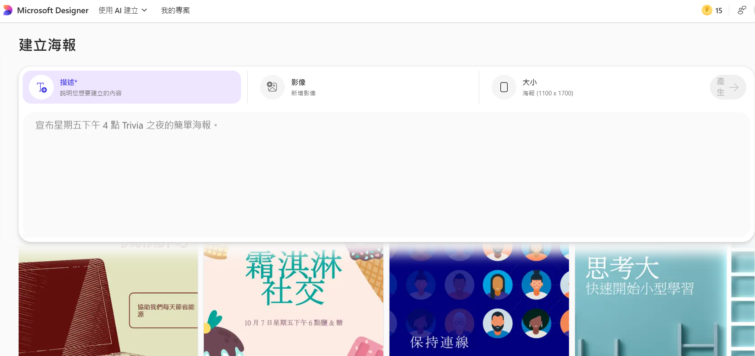The height and width of the screenshot is (356, 755).
Task: Click the 產生 generate arrow button
Action: pyautogui.click(x=728, y=87)
